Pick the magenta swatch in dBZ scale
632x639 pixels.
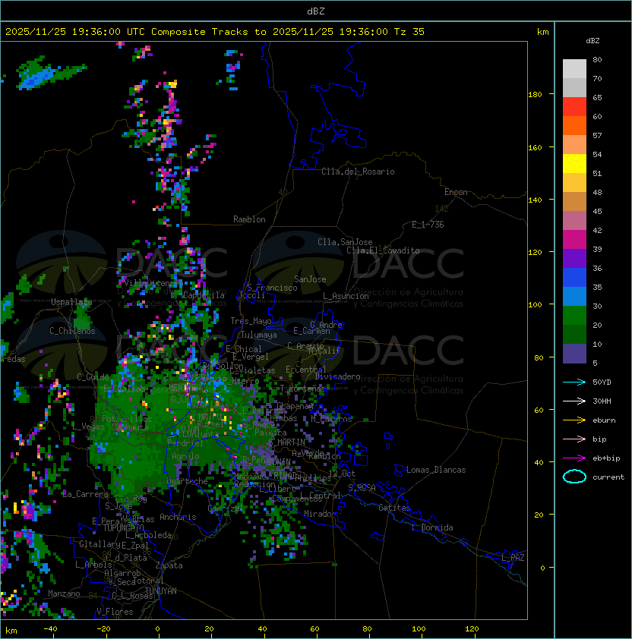pos(574,239)
